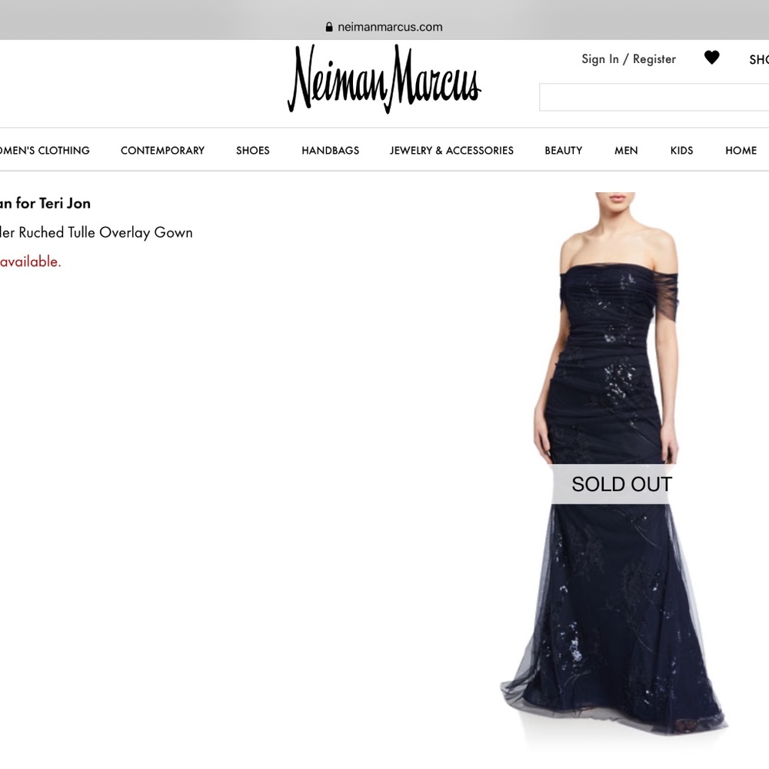Open the Contemporary menu

click(163, 151)
